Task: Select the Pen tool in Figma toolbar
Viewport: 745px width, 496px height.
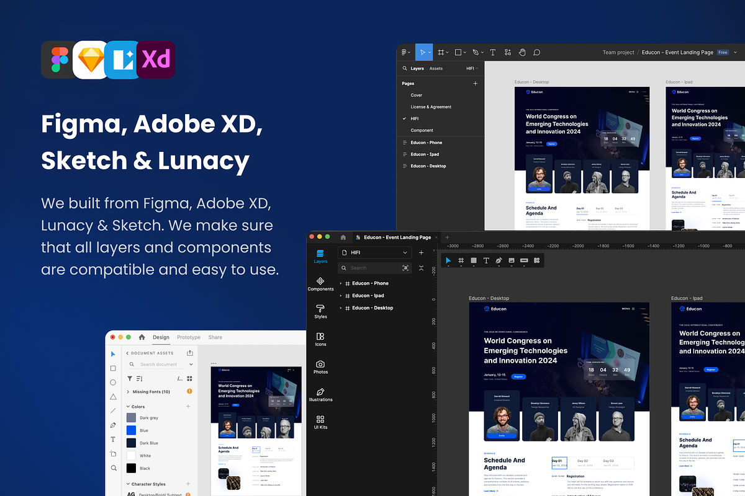Action: coord(476,53)
